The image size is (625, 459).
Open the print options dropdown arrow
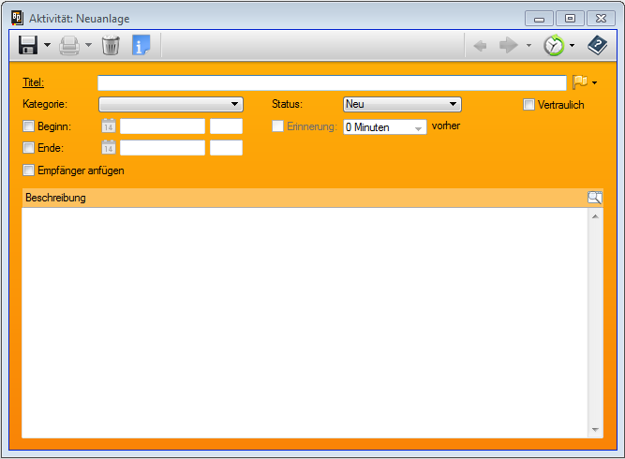(88, 45)
